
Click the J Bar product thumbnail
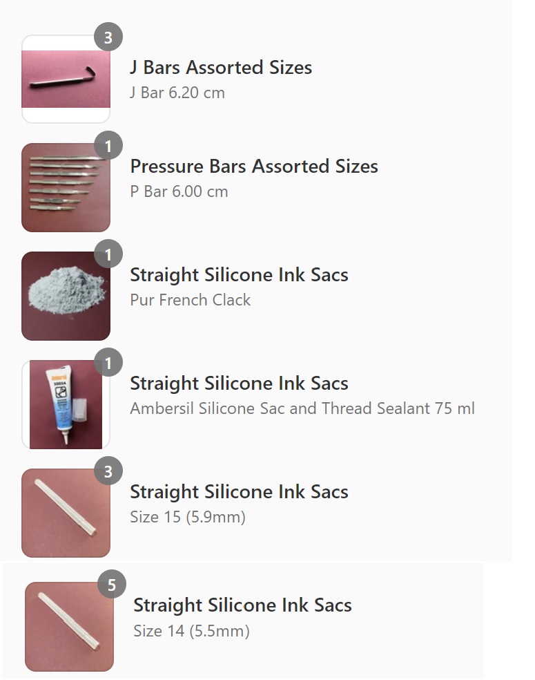point(66,79)
